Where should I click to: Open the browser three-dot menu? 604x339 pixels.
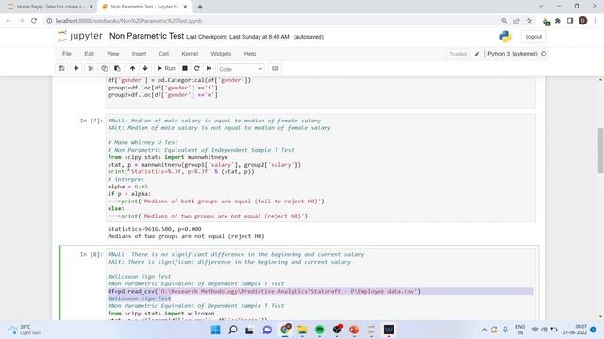(x=596, y=21)
